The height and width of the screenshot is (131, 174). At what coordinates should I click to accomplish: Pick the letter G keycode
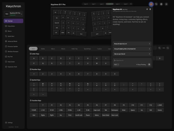point(88,59)
